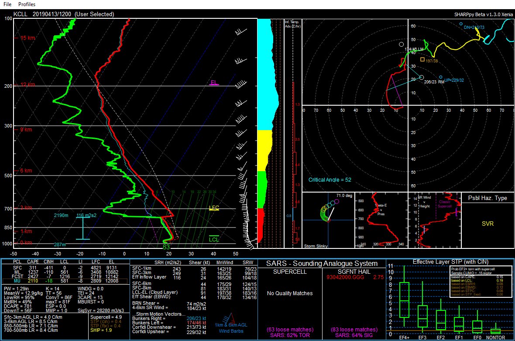This screenshot has height=341, width=515.
Task: Click the green LCL level marker
Action: (214, 239)
